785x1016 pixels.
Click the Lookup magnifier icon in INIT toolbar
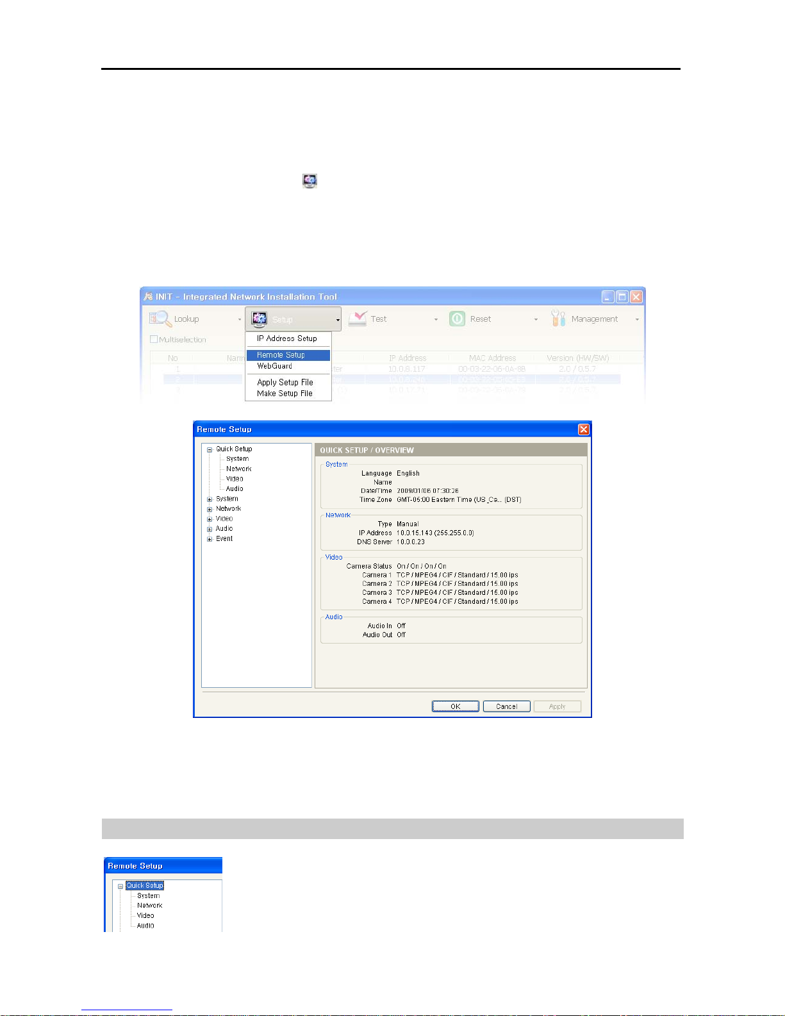coord(160,319)
